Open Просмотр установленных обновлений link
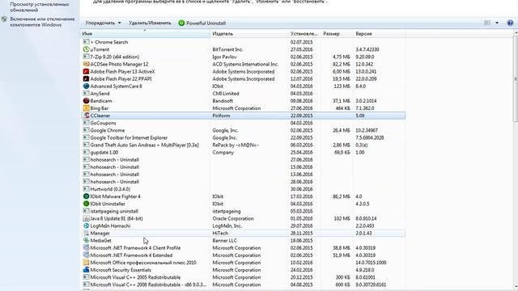This screenshot has width=518, height=291. tap(40, 7)
